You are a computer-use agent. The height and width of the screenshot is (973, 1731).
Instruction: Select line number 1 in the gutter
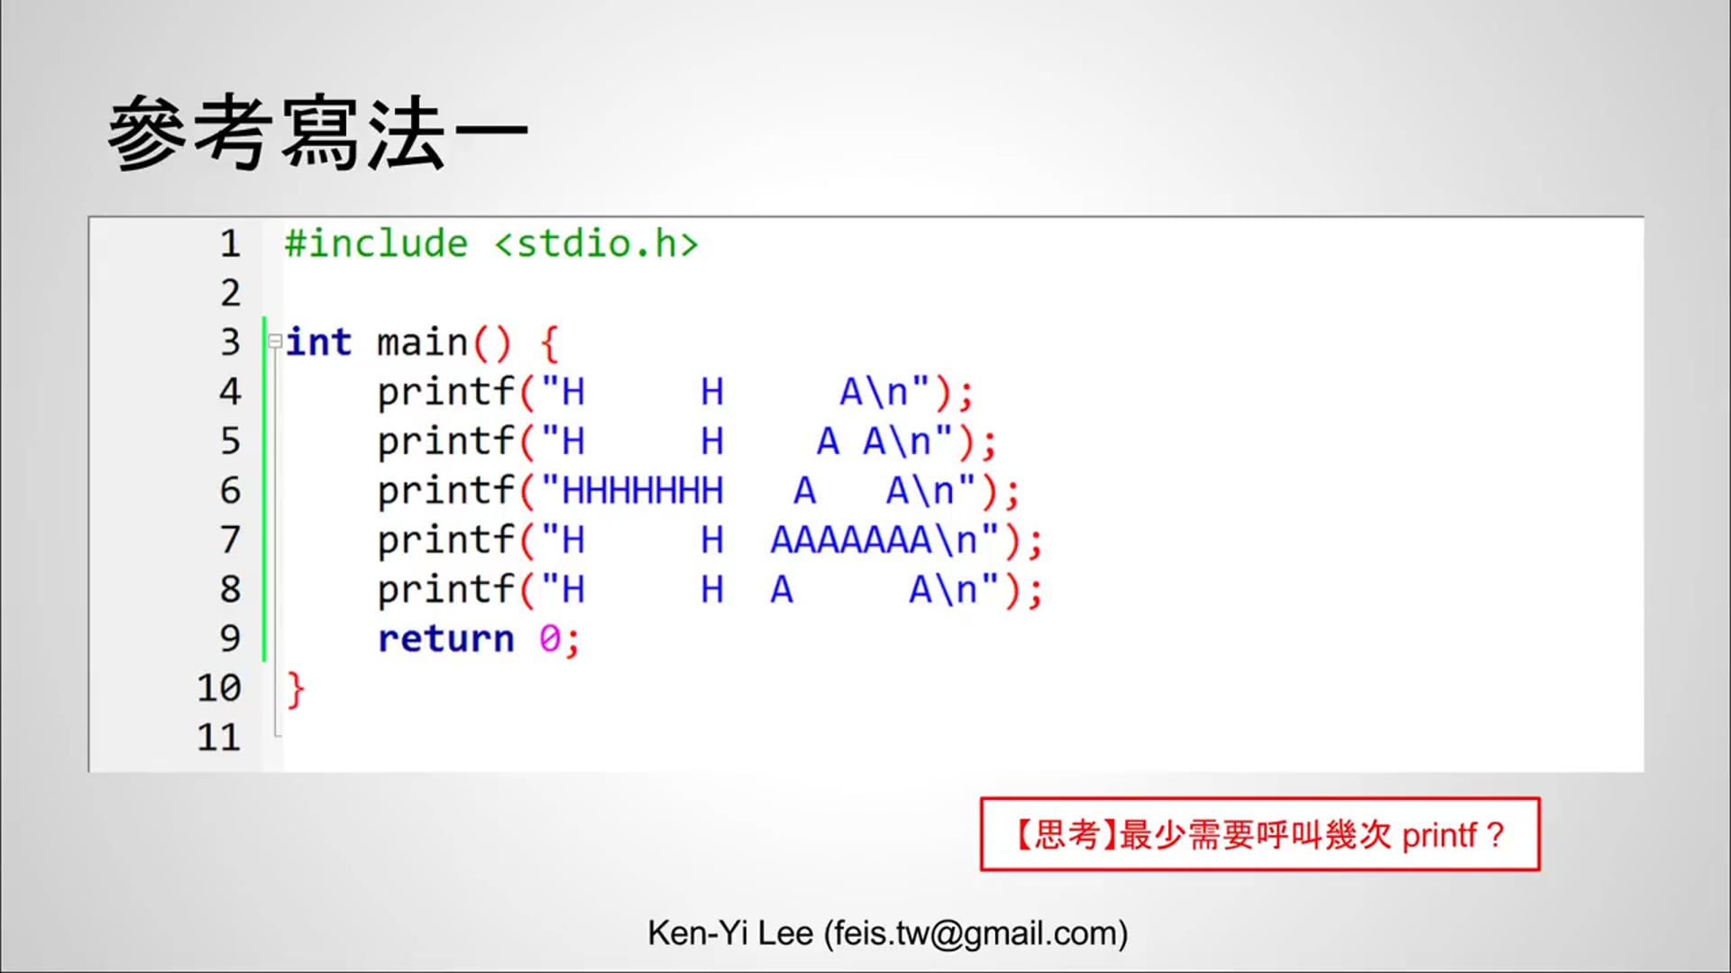point(231,243)
